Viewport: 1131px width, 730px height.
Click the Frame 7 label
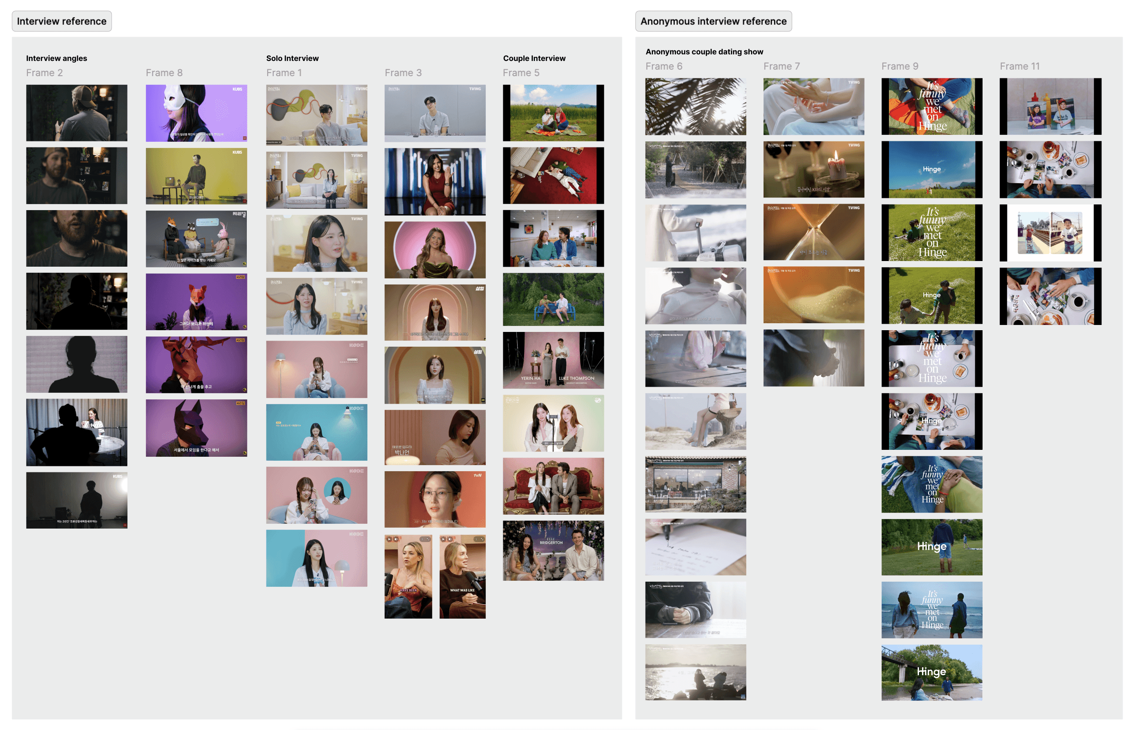point(781,67)
